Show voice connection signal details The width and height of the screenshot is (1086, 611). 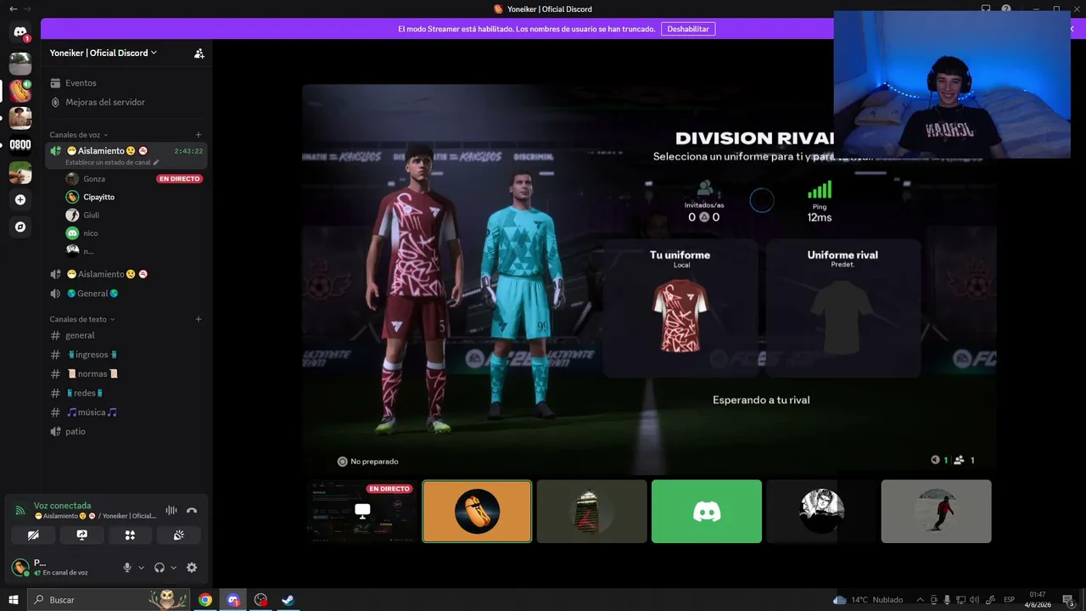point(20,511)
